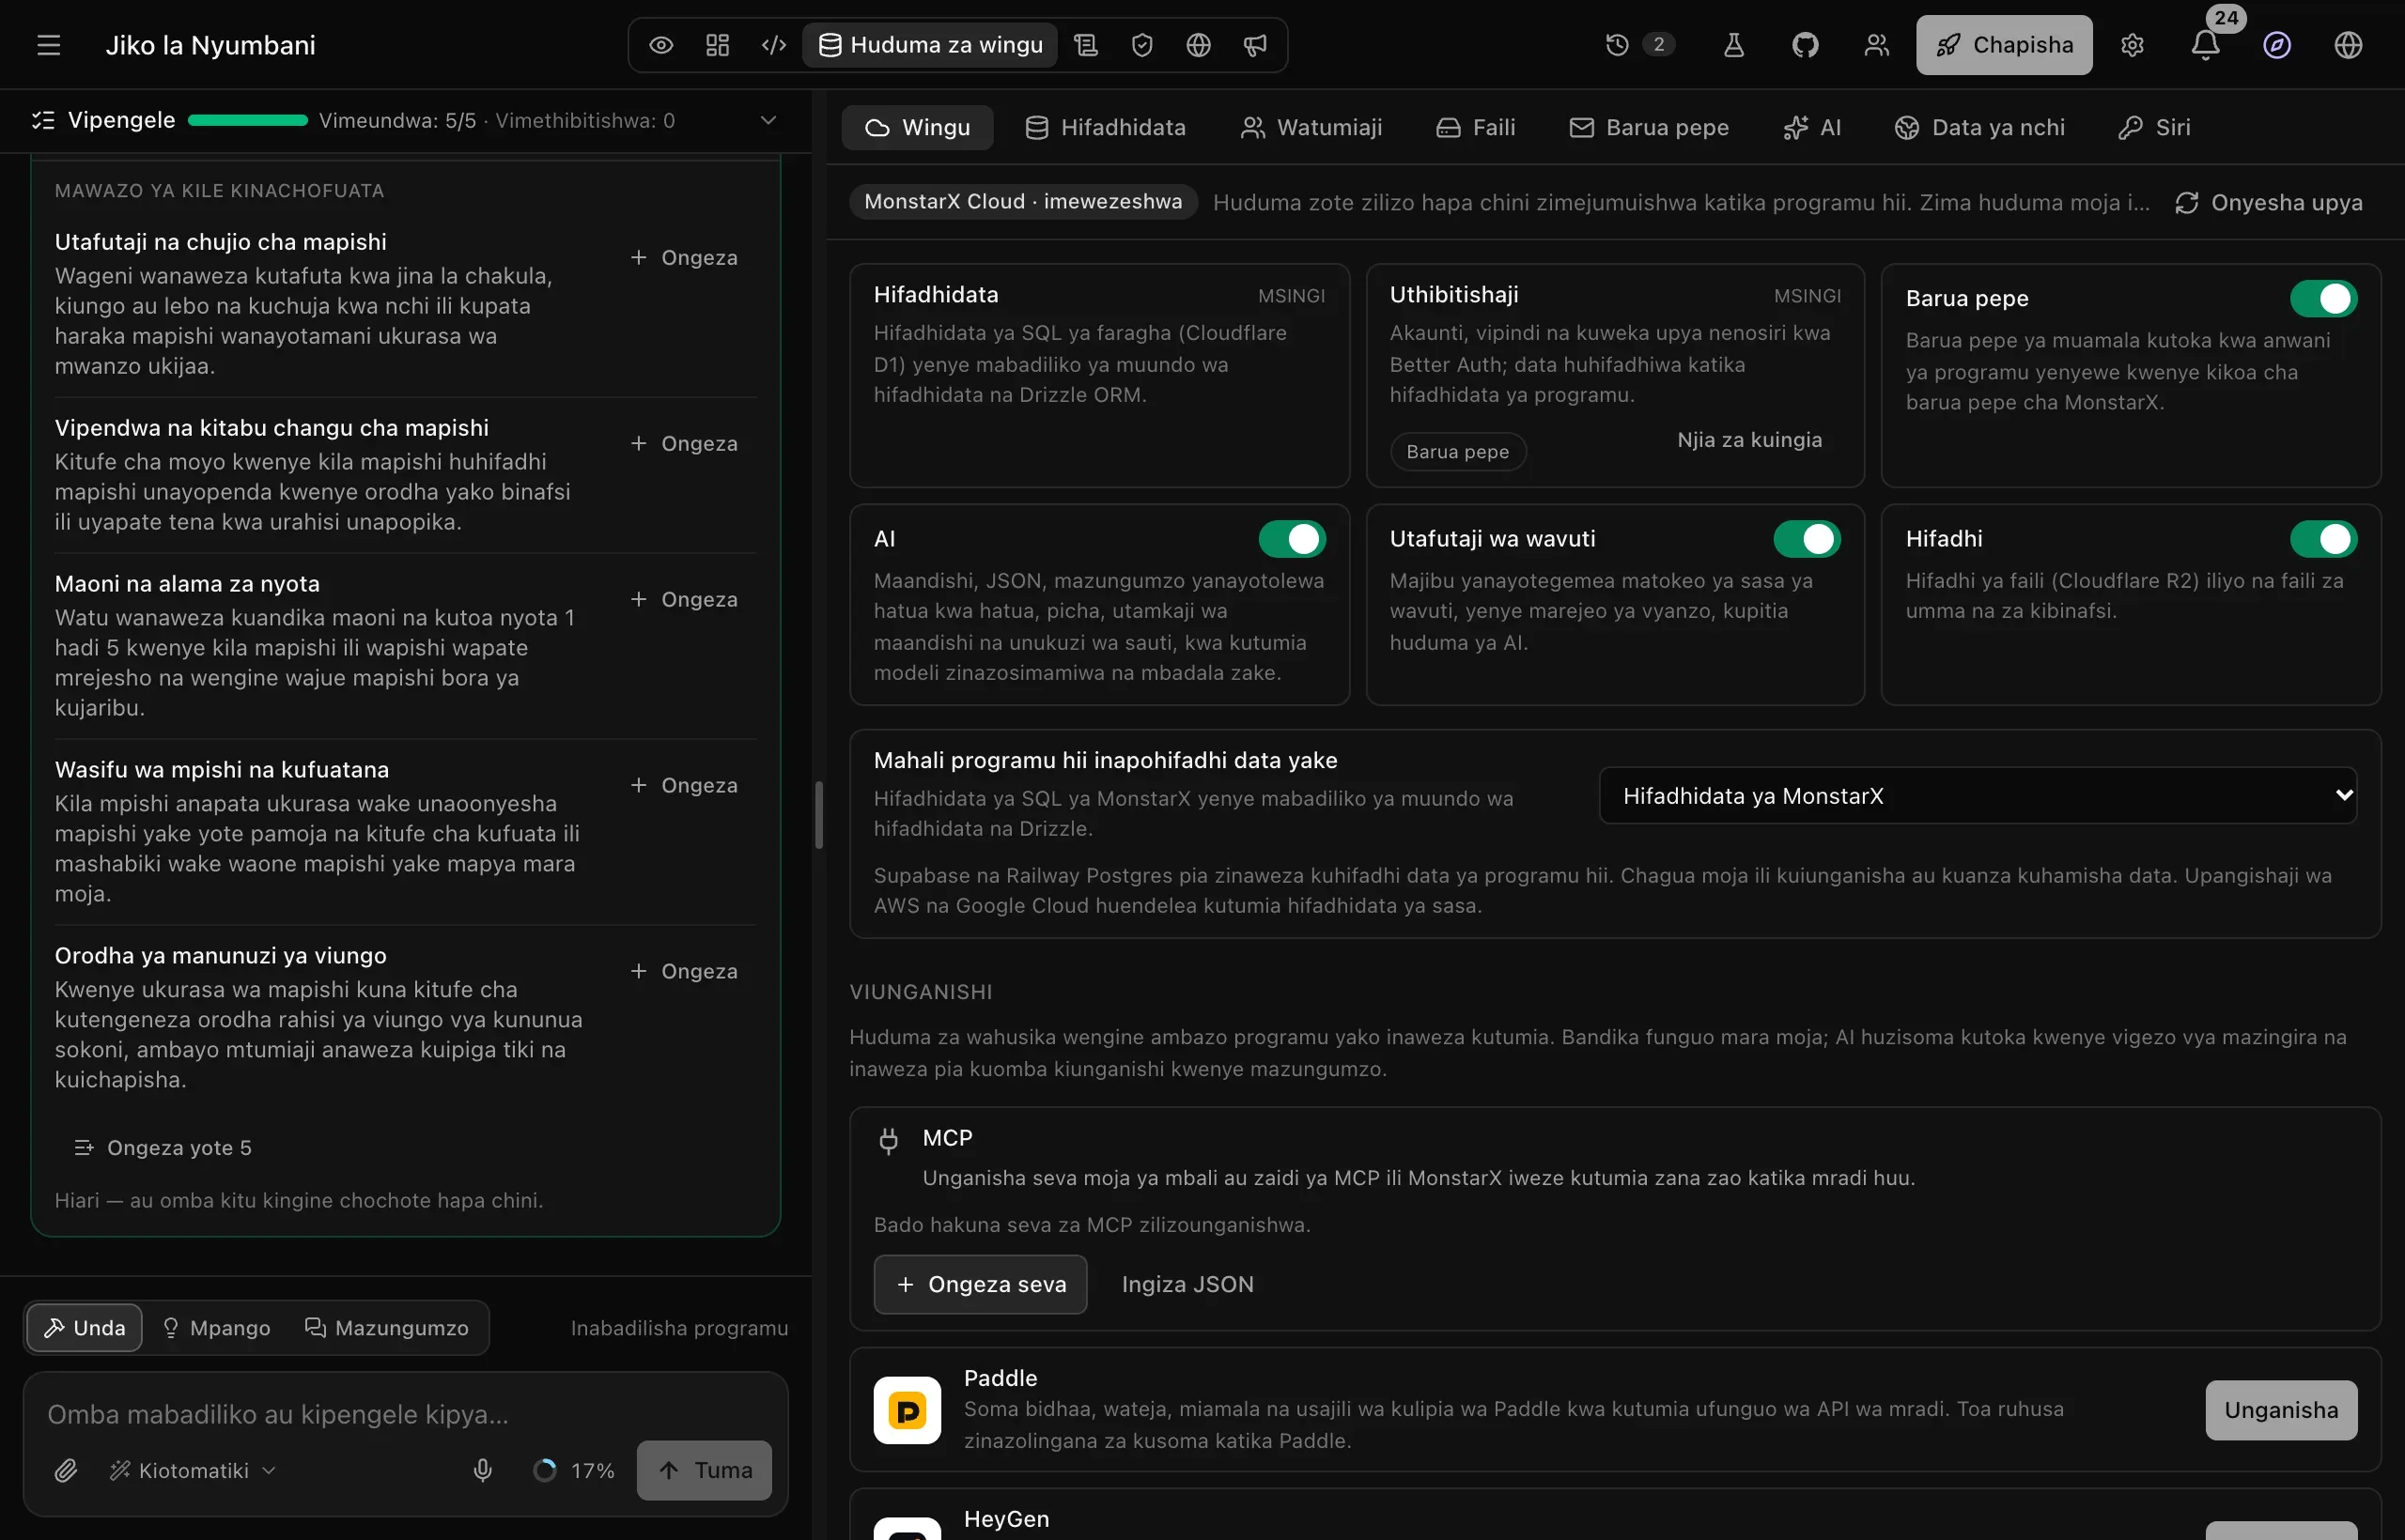The height and width of the screenshot is (1540, 2405).
Task: Click Ingiza JSON link
Action: (1187, 1284)
